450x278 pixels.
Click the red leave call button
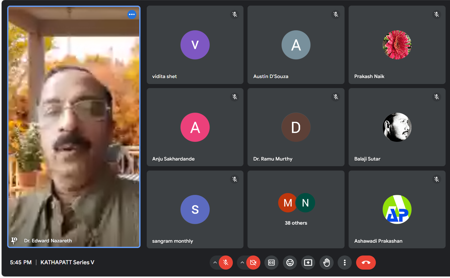(366, 263)
